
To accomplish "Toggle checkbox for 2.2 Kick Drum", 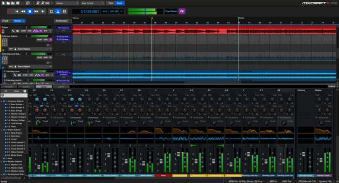I will pyautogui.click(x=6, y=136).
